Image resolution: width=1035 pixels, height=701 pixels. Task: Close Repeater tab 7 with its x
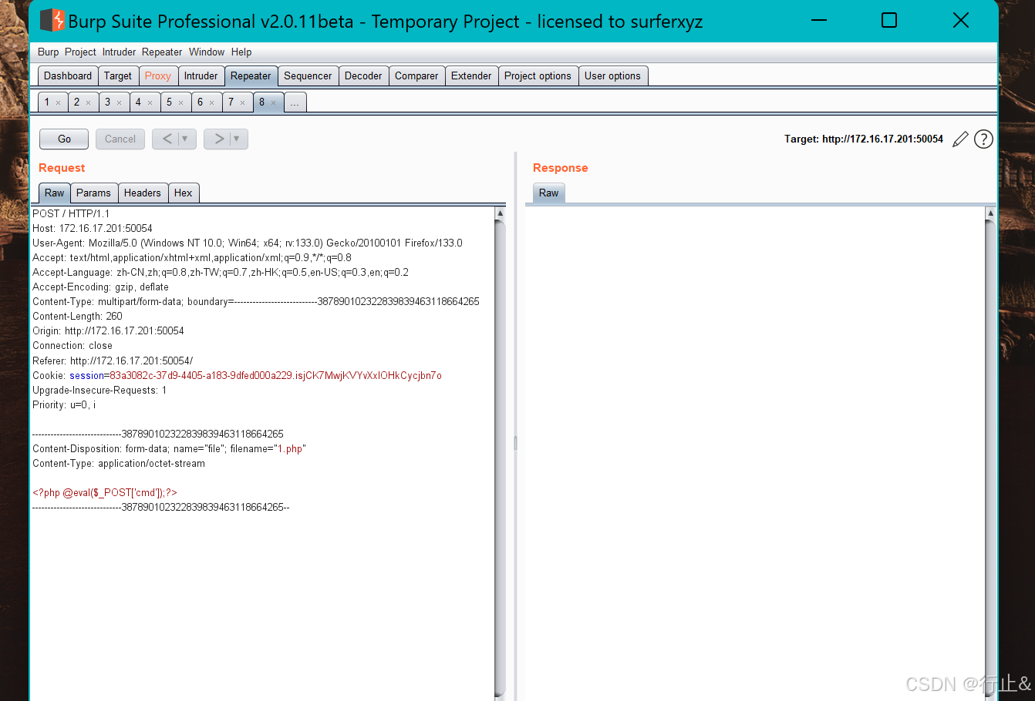(x=242, y=102)
